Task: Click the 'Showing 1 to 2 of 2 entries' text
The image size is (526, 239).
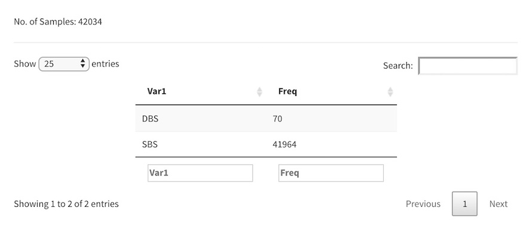Action: click(x=66, y=204)
